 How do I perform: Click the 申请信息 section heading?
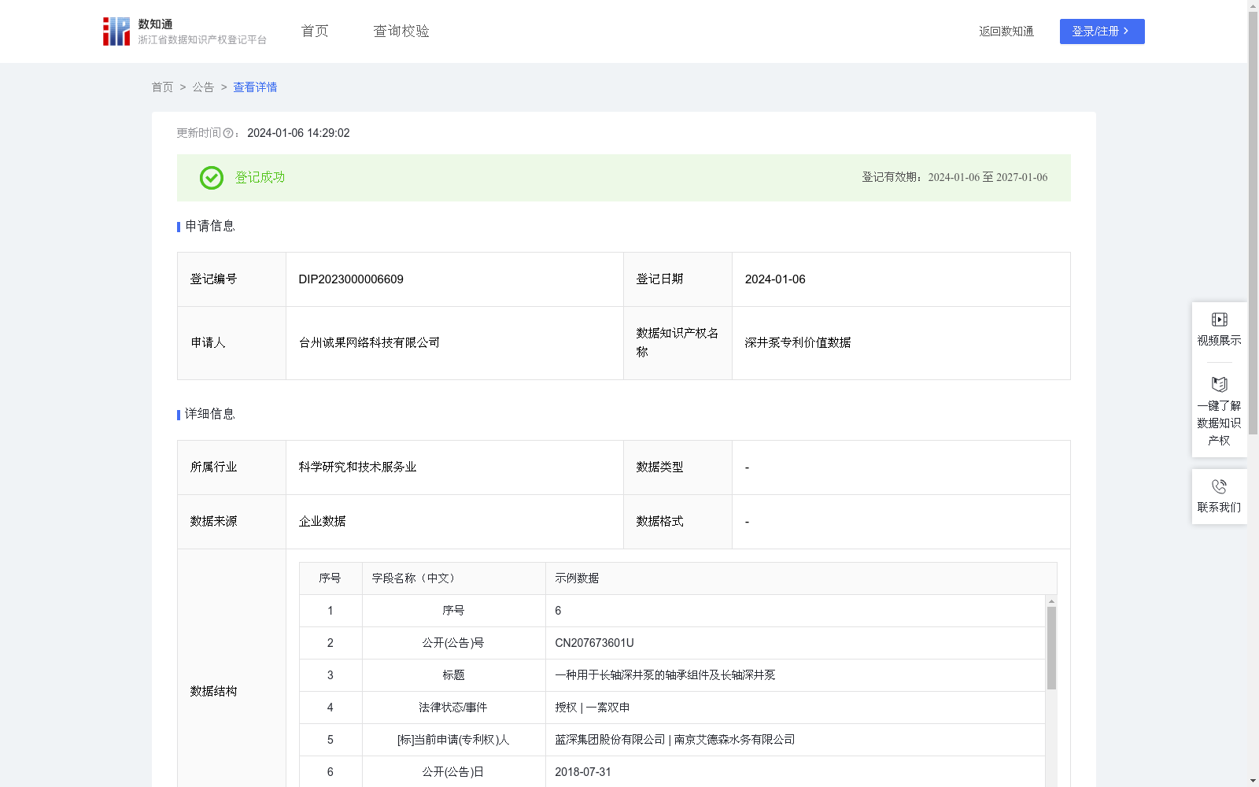[x=210, y=226]
